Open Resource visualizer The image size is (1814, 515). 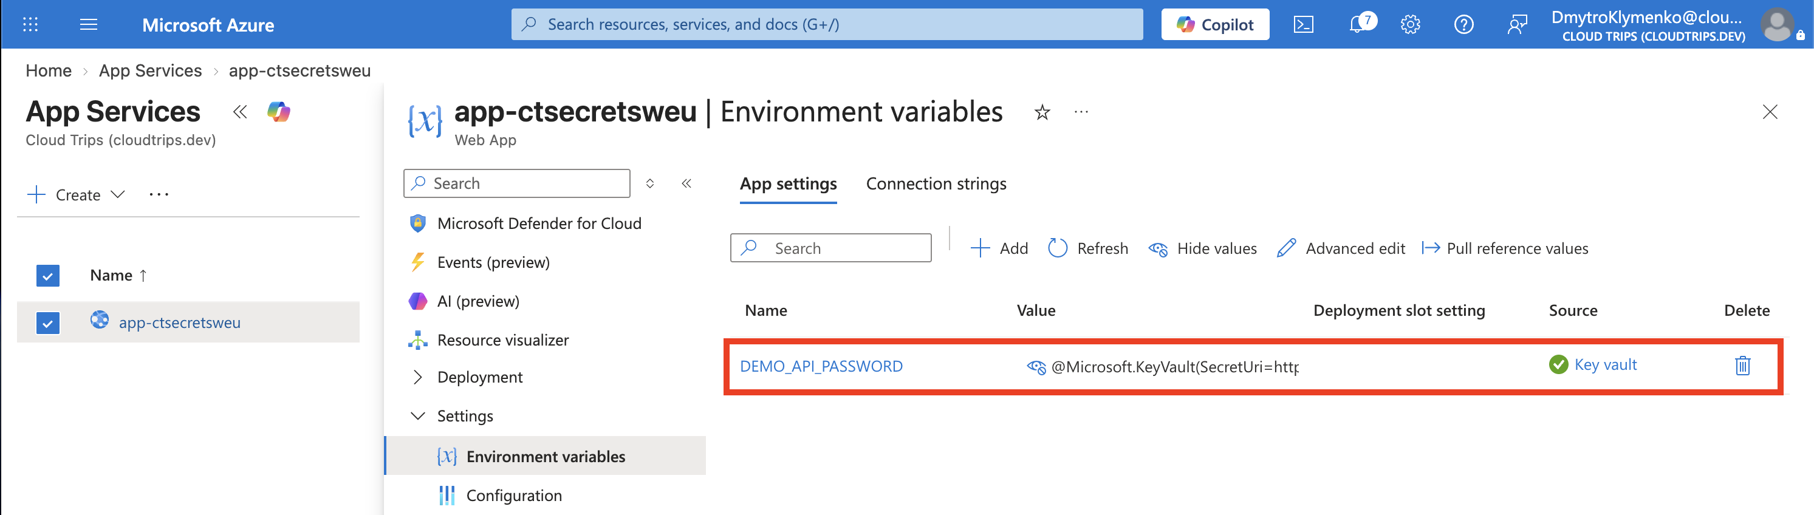point(503,341)
